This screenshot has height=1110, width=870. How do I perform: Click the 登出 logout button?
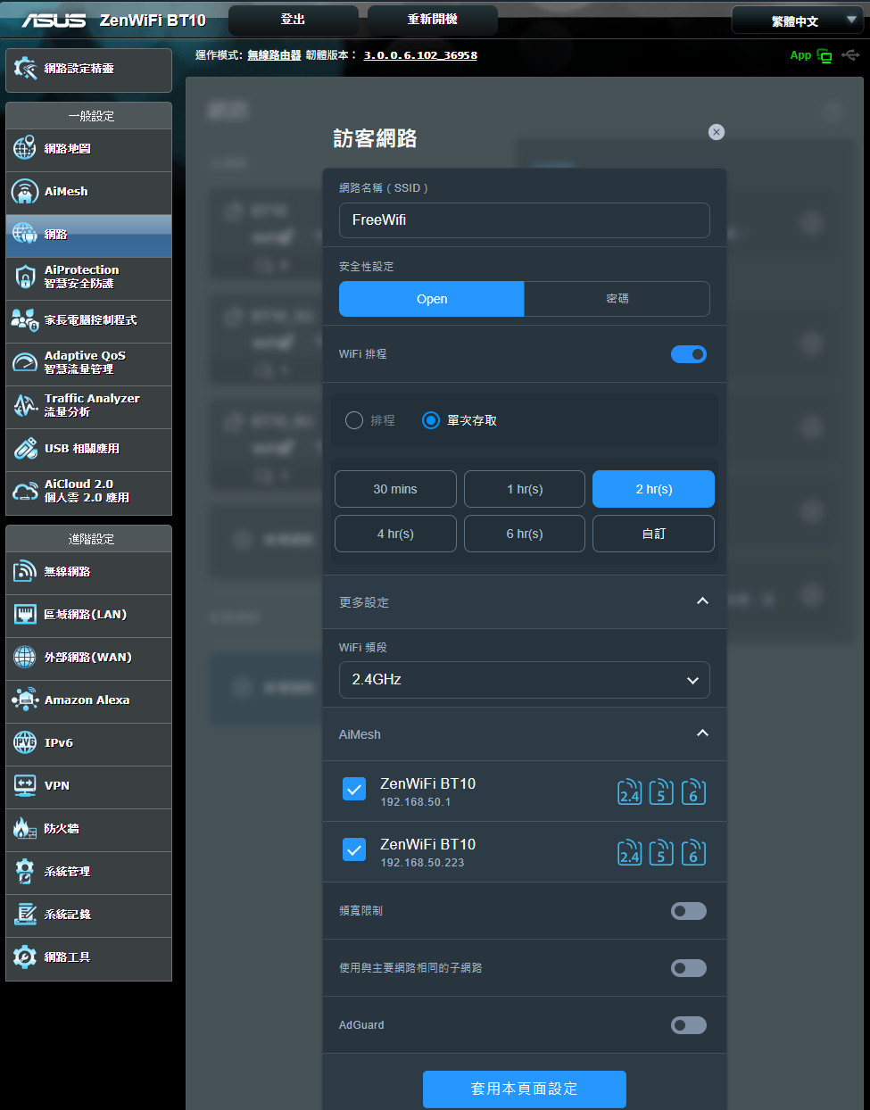294,20
